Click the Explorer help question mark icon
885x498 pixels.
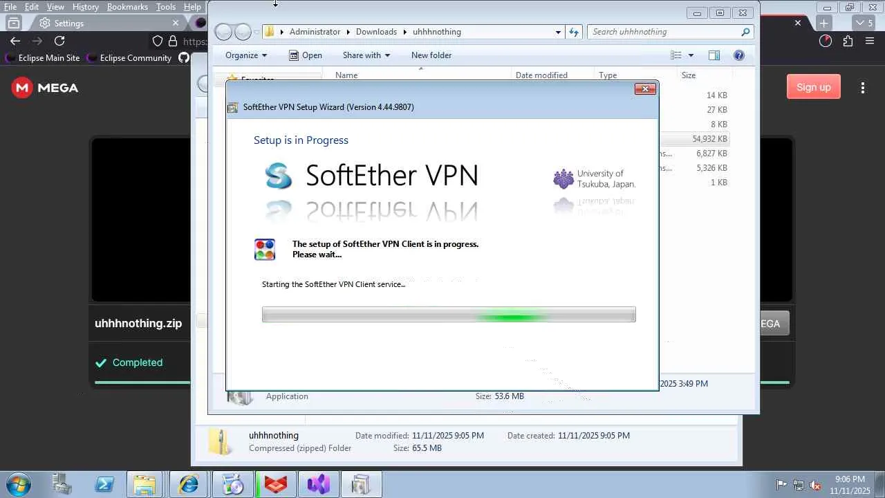tap(739, 55)
